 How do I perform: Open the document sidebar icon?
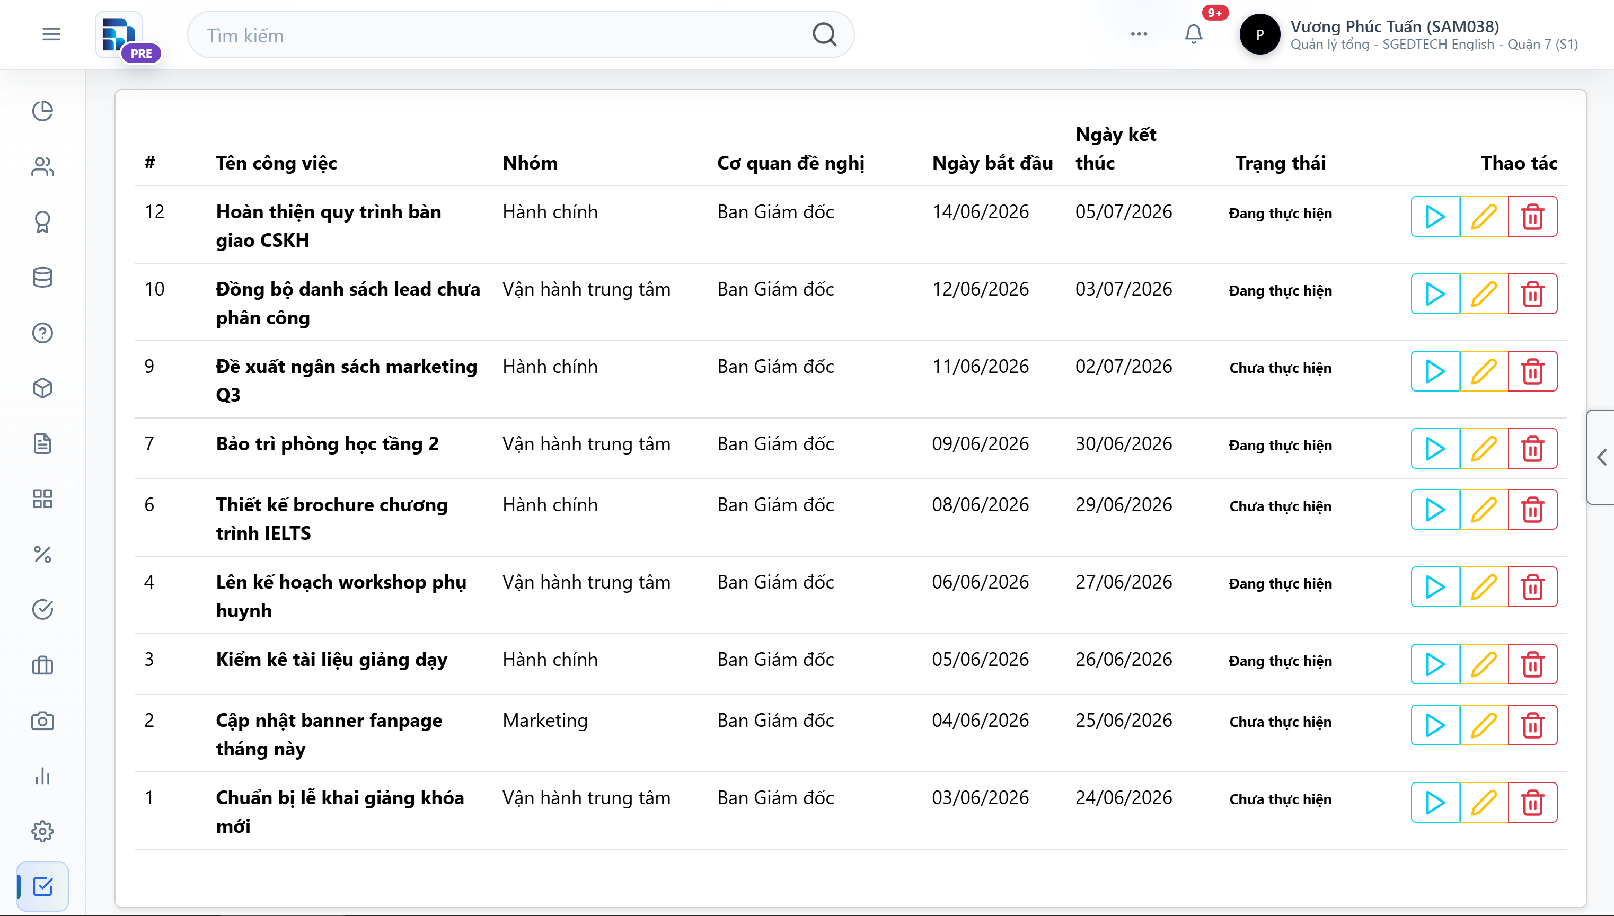(x=42, y=443)
